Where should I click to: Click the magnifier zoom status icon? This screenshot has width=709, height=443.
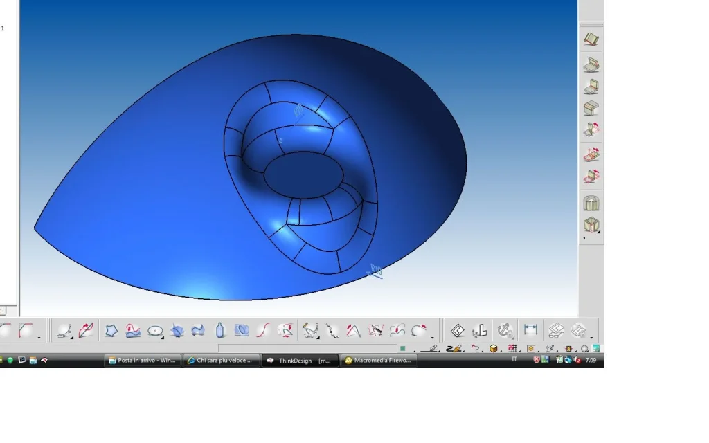(x=585, y=349)
